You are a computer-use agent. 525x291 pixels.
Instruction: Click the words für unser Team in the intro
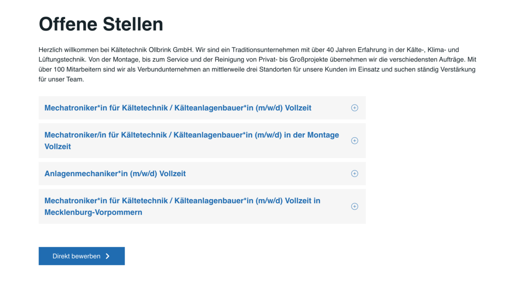point(61,80)
